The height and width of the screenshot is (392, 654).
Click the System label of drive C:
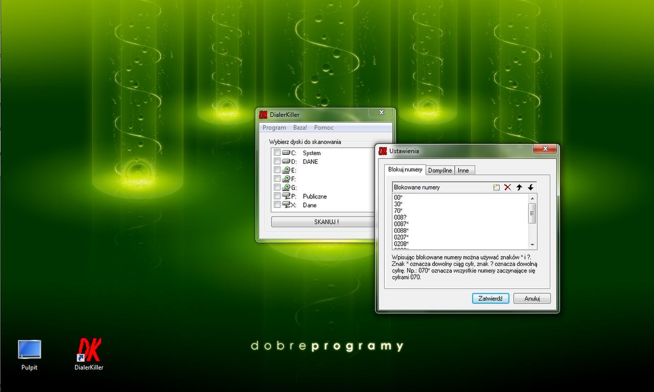click(x=312, y=153)
